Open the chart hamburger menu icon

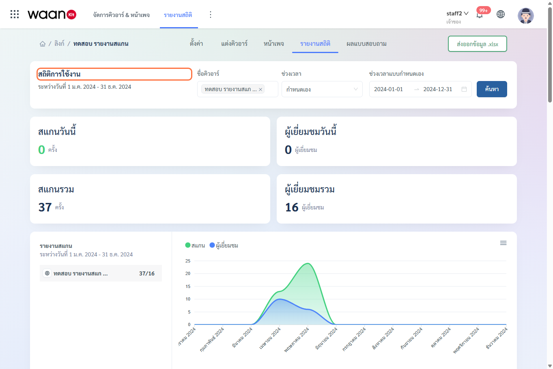503,243
